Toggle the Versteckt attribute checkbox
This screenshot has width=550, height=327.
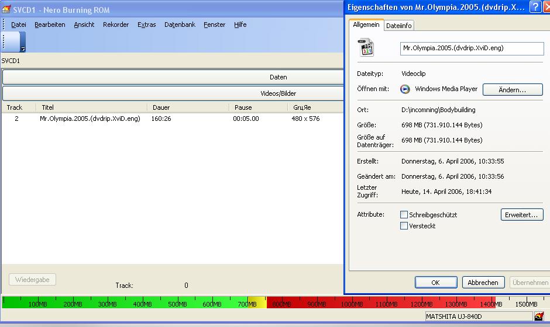point(404,226)
